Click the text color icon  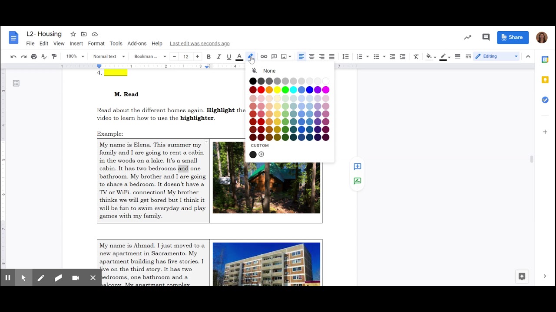(239, 56)
